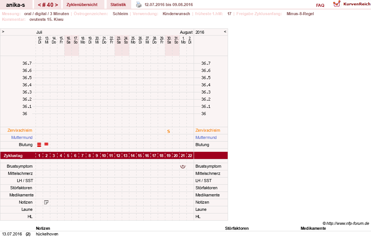371x243 pixels.
Task: Select cycle day 17 in Zyklustag row
Action: coord(154,156)
